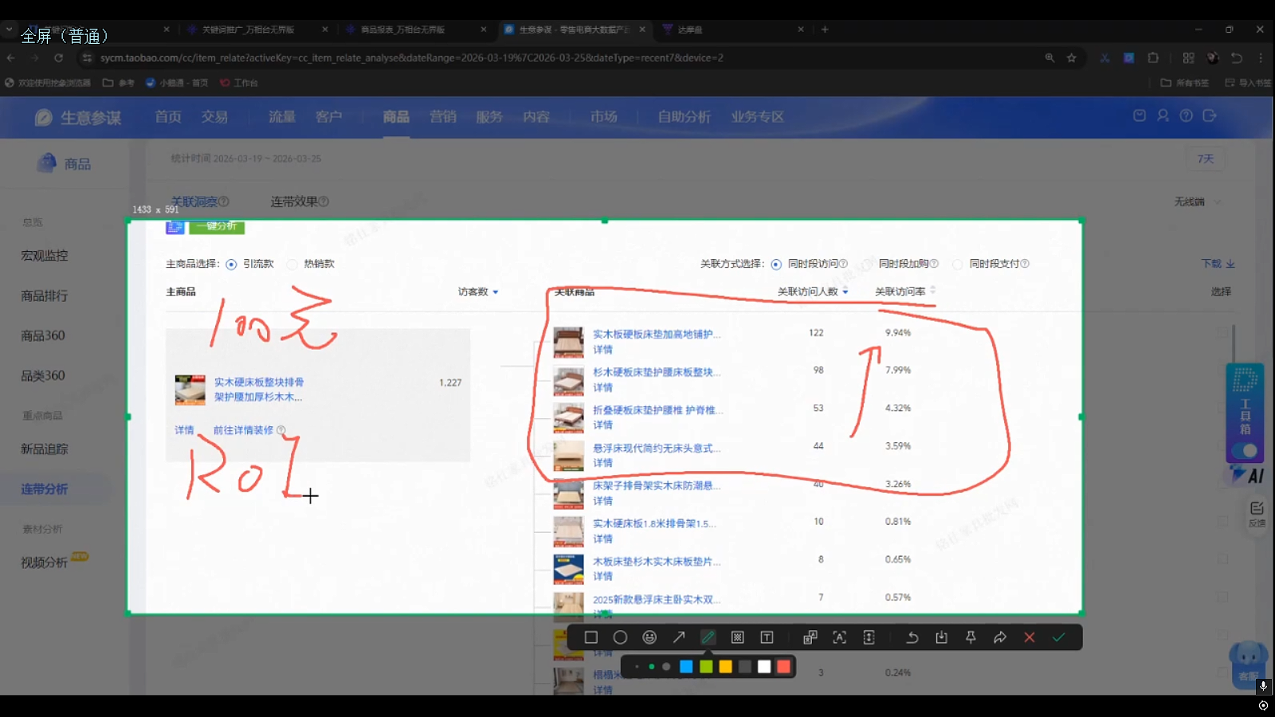Image resolution: width=1275 pixels, height=717 pixels.
Task: Select the rectangle annotation tool
Action: (590, 637)
